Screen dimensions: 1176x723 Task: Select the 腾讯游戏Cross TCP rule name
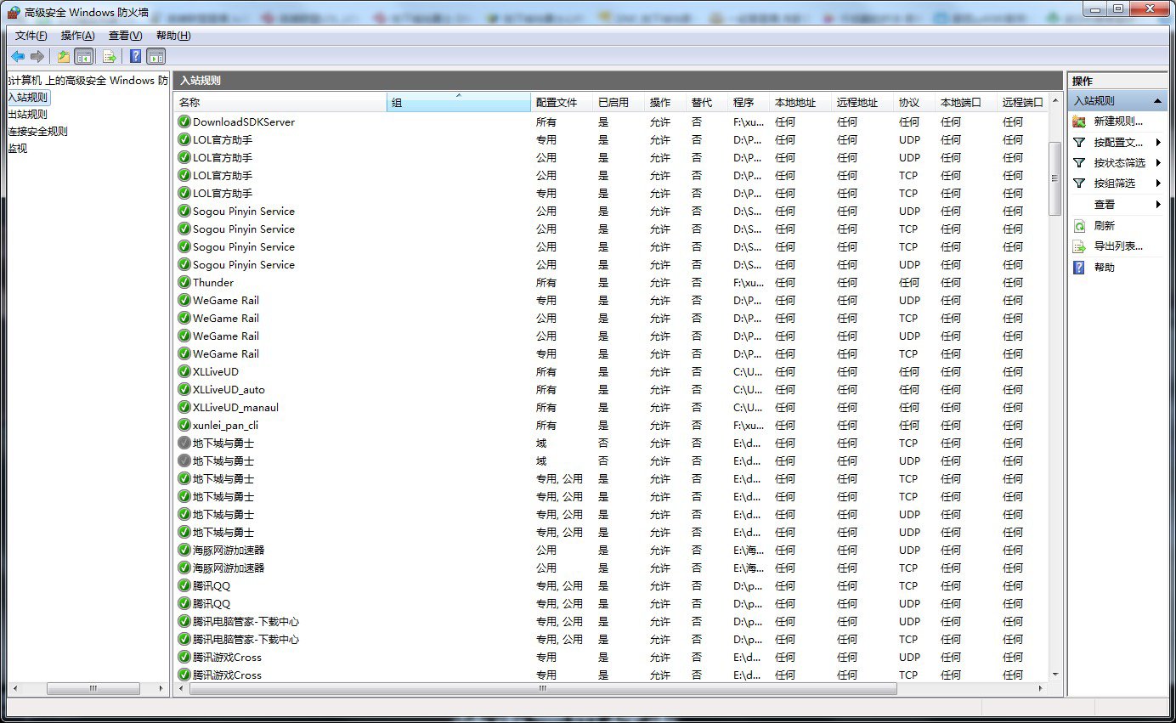227,675
